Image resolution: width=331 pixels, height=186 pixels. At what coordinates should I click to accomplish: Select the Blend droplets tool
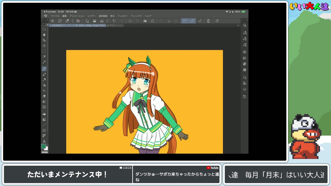[44, 102]
